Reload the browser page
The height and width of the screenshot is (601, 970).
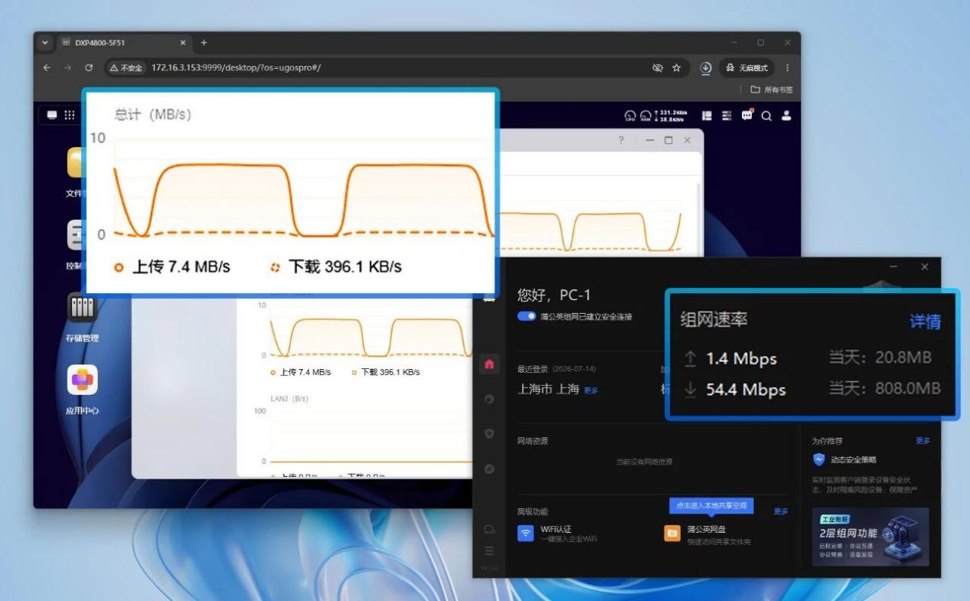click(x=89, y=67)
